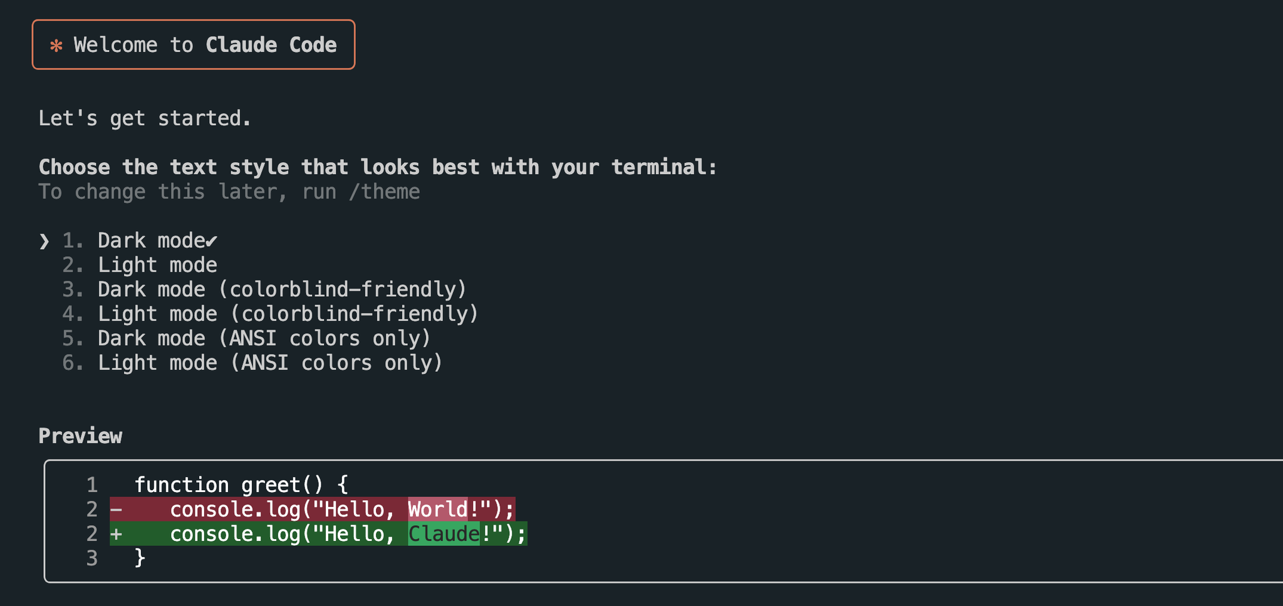Choose Dark mode (colorblind-friendly)
This screenshot has width=1283, height=606.
click(264, 289)
